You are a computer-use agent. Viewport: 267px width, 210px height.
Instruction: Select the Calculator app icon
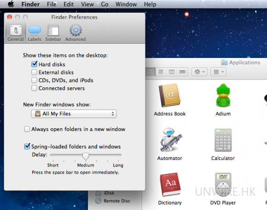tap(223, 140)
